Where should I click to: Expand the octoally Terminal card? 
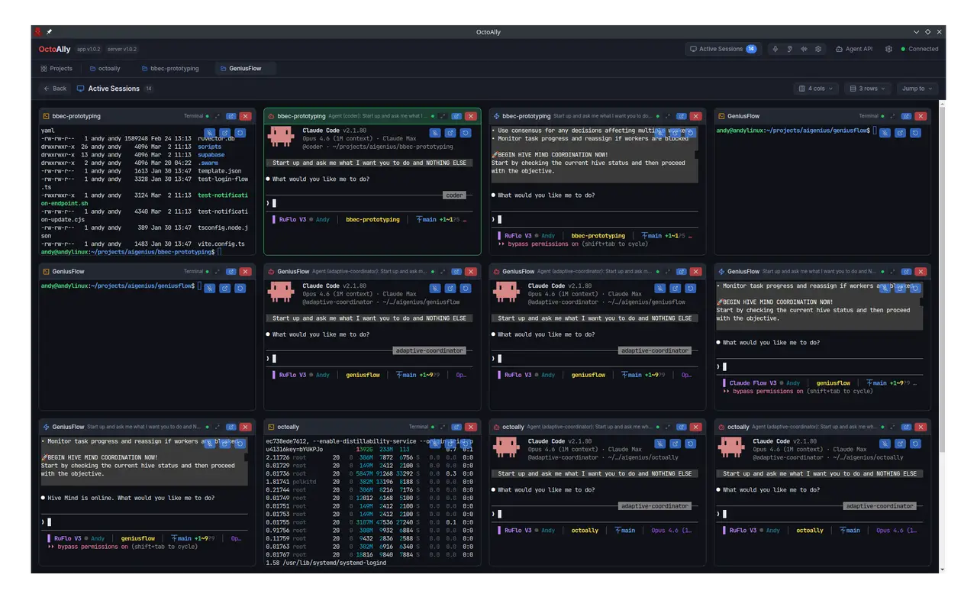click(443, 427)
